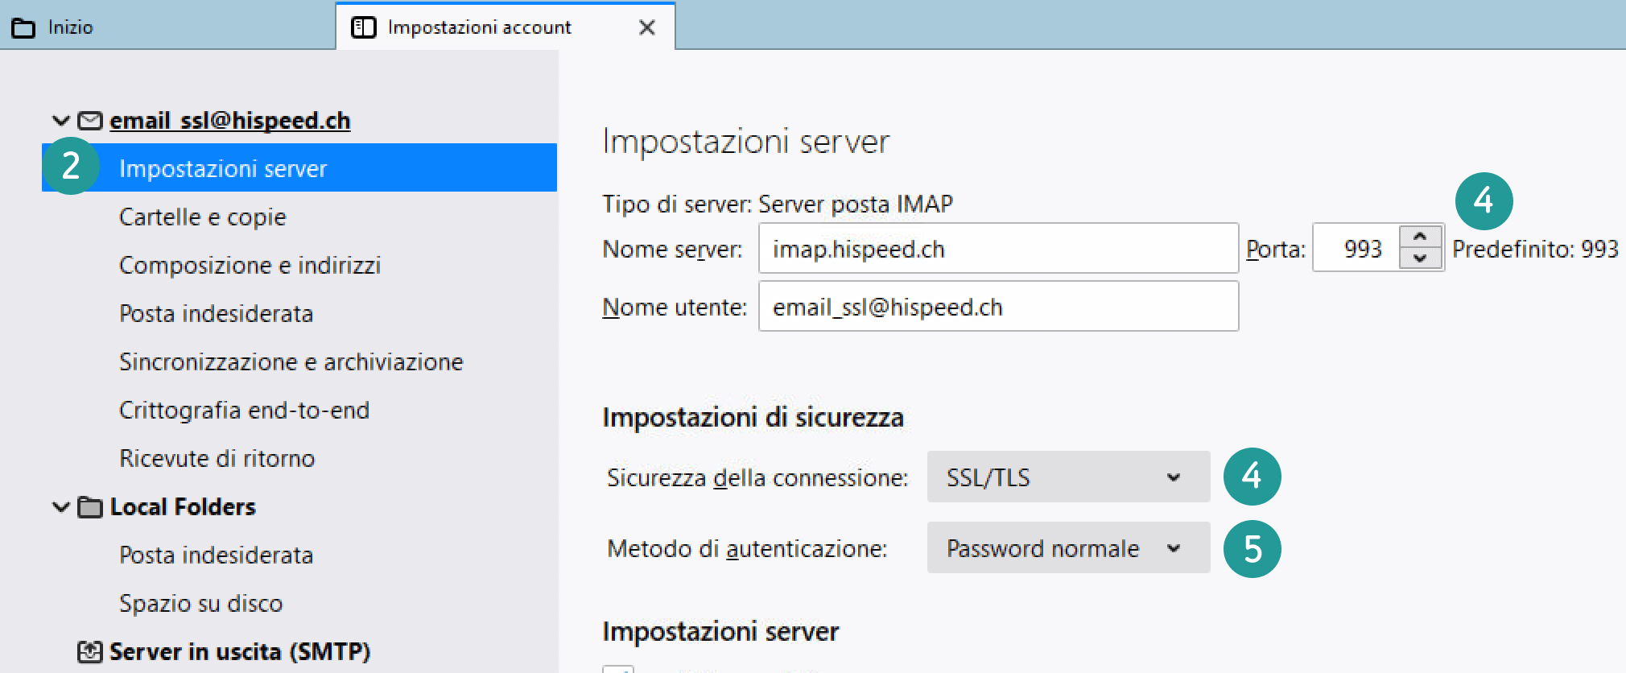The image size is (1626, 673).
Task: Click the envelope icon beside email_ssl@hispeed.ch
Action: [x=90, y=121]
